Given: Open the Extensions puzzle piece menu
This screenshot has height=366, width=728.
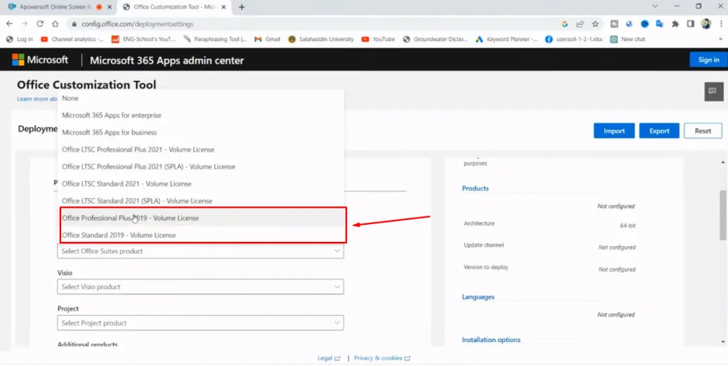Looking at the screenshot, I should tap(675, 24).
